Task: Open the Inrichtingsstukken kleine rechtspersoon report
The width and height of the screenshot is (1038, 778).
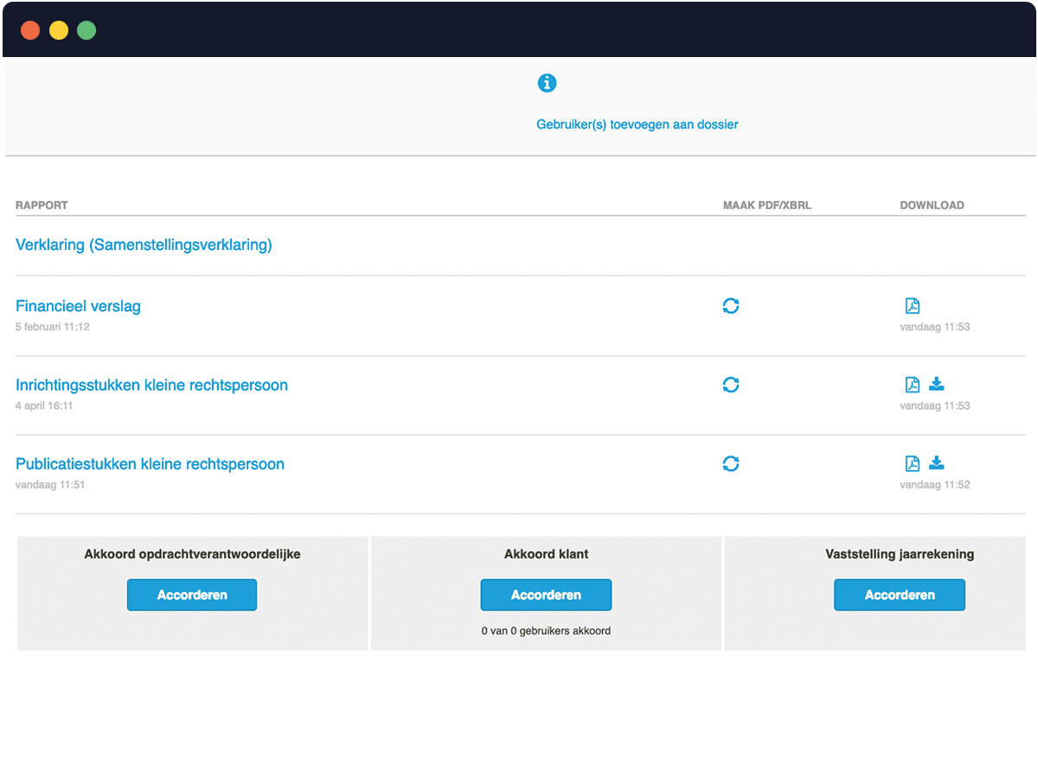Action: pos(151,385)
